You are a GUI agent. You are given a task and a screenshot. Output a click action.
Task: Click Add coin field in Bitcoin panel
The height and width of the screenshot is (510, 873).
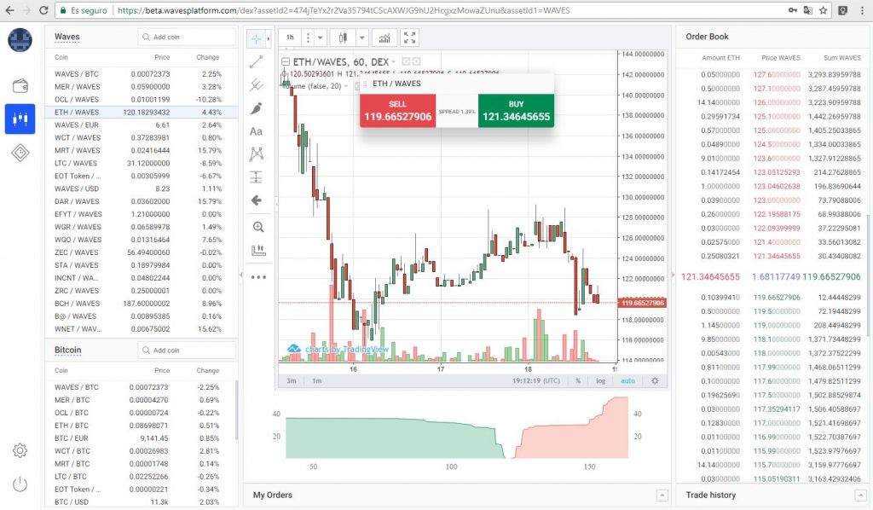point(187,351)
